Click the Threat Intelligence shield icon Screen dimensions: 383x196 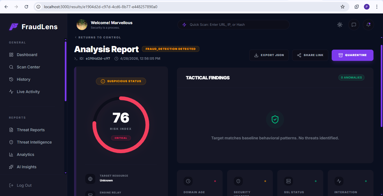point(11,142)
